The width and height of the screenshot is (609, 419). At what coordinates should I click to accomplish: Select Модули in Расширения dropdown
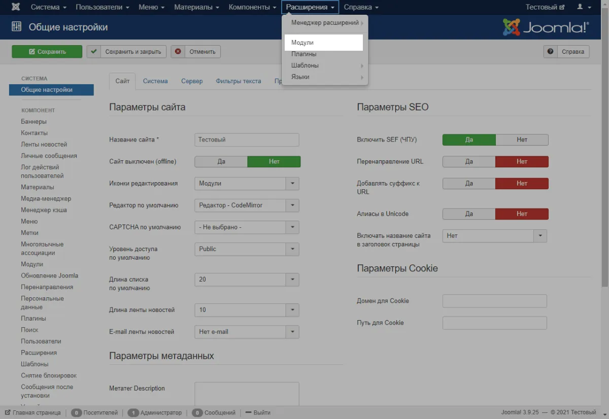click(324, 43)
